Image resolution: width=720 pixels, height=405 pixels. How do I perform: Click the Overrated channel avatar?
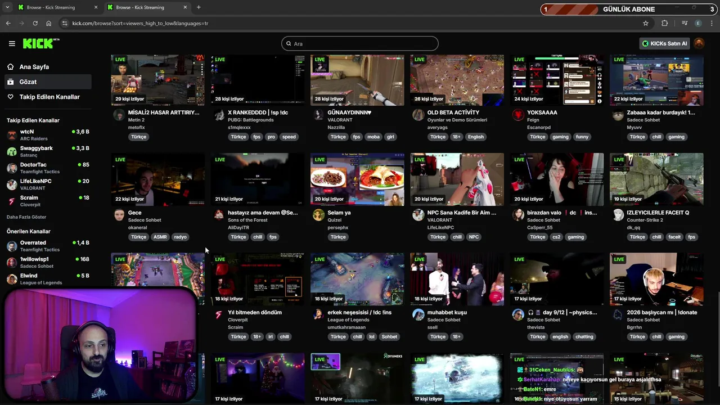[12, 246]
